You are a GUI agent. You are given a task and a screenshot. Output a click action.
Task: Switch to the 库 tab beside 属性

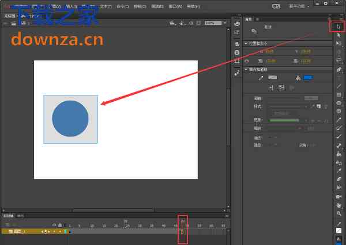point(257,20)
